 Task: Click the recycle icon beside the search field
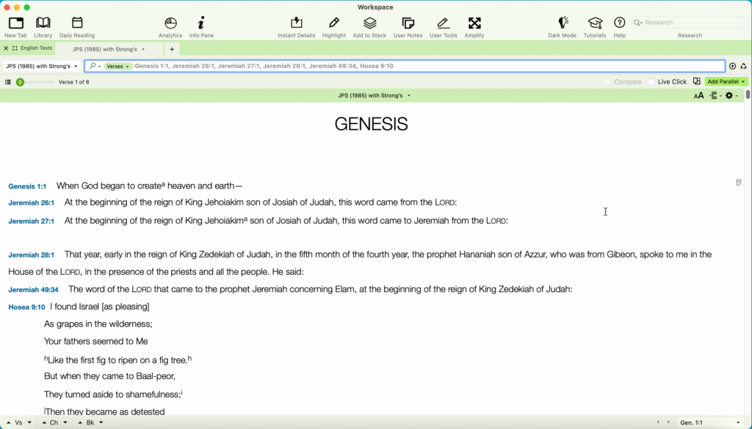[743, 66]
